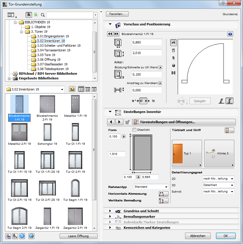Click the Favoriten... button
243x244 pixels.
(117, 14)
